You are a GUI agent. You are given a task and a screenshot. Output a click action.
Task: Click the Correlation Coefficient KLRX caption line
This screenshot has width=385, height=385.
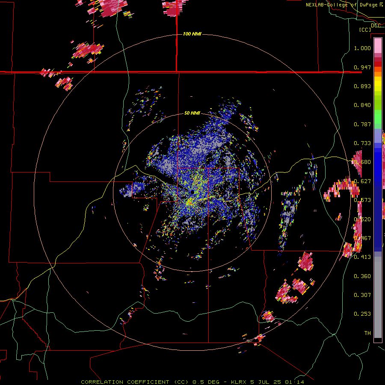(x=192, y=382)
